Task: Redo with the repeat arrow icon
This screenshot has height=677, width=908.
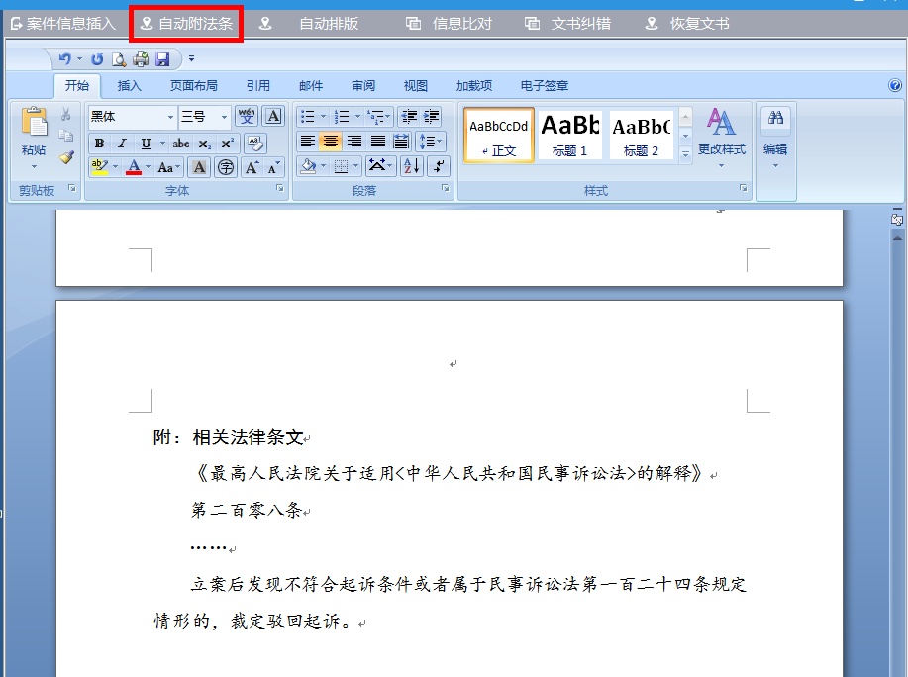Action: point(97,59)
